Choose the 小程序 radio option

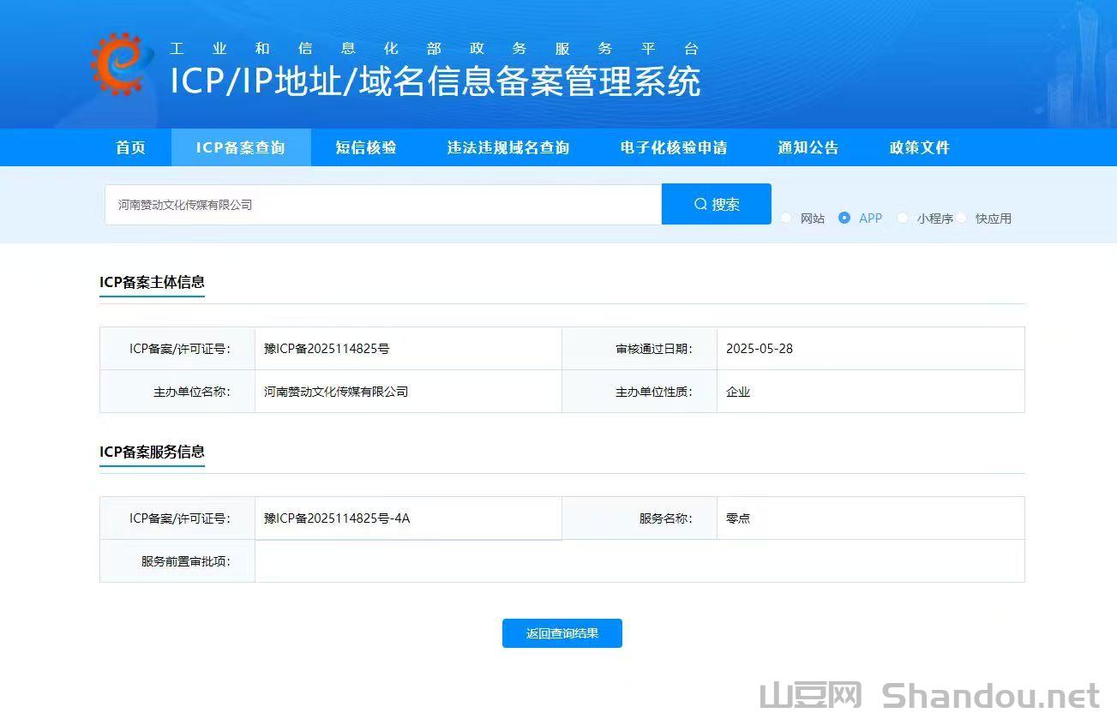[x=903, y=218]
